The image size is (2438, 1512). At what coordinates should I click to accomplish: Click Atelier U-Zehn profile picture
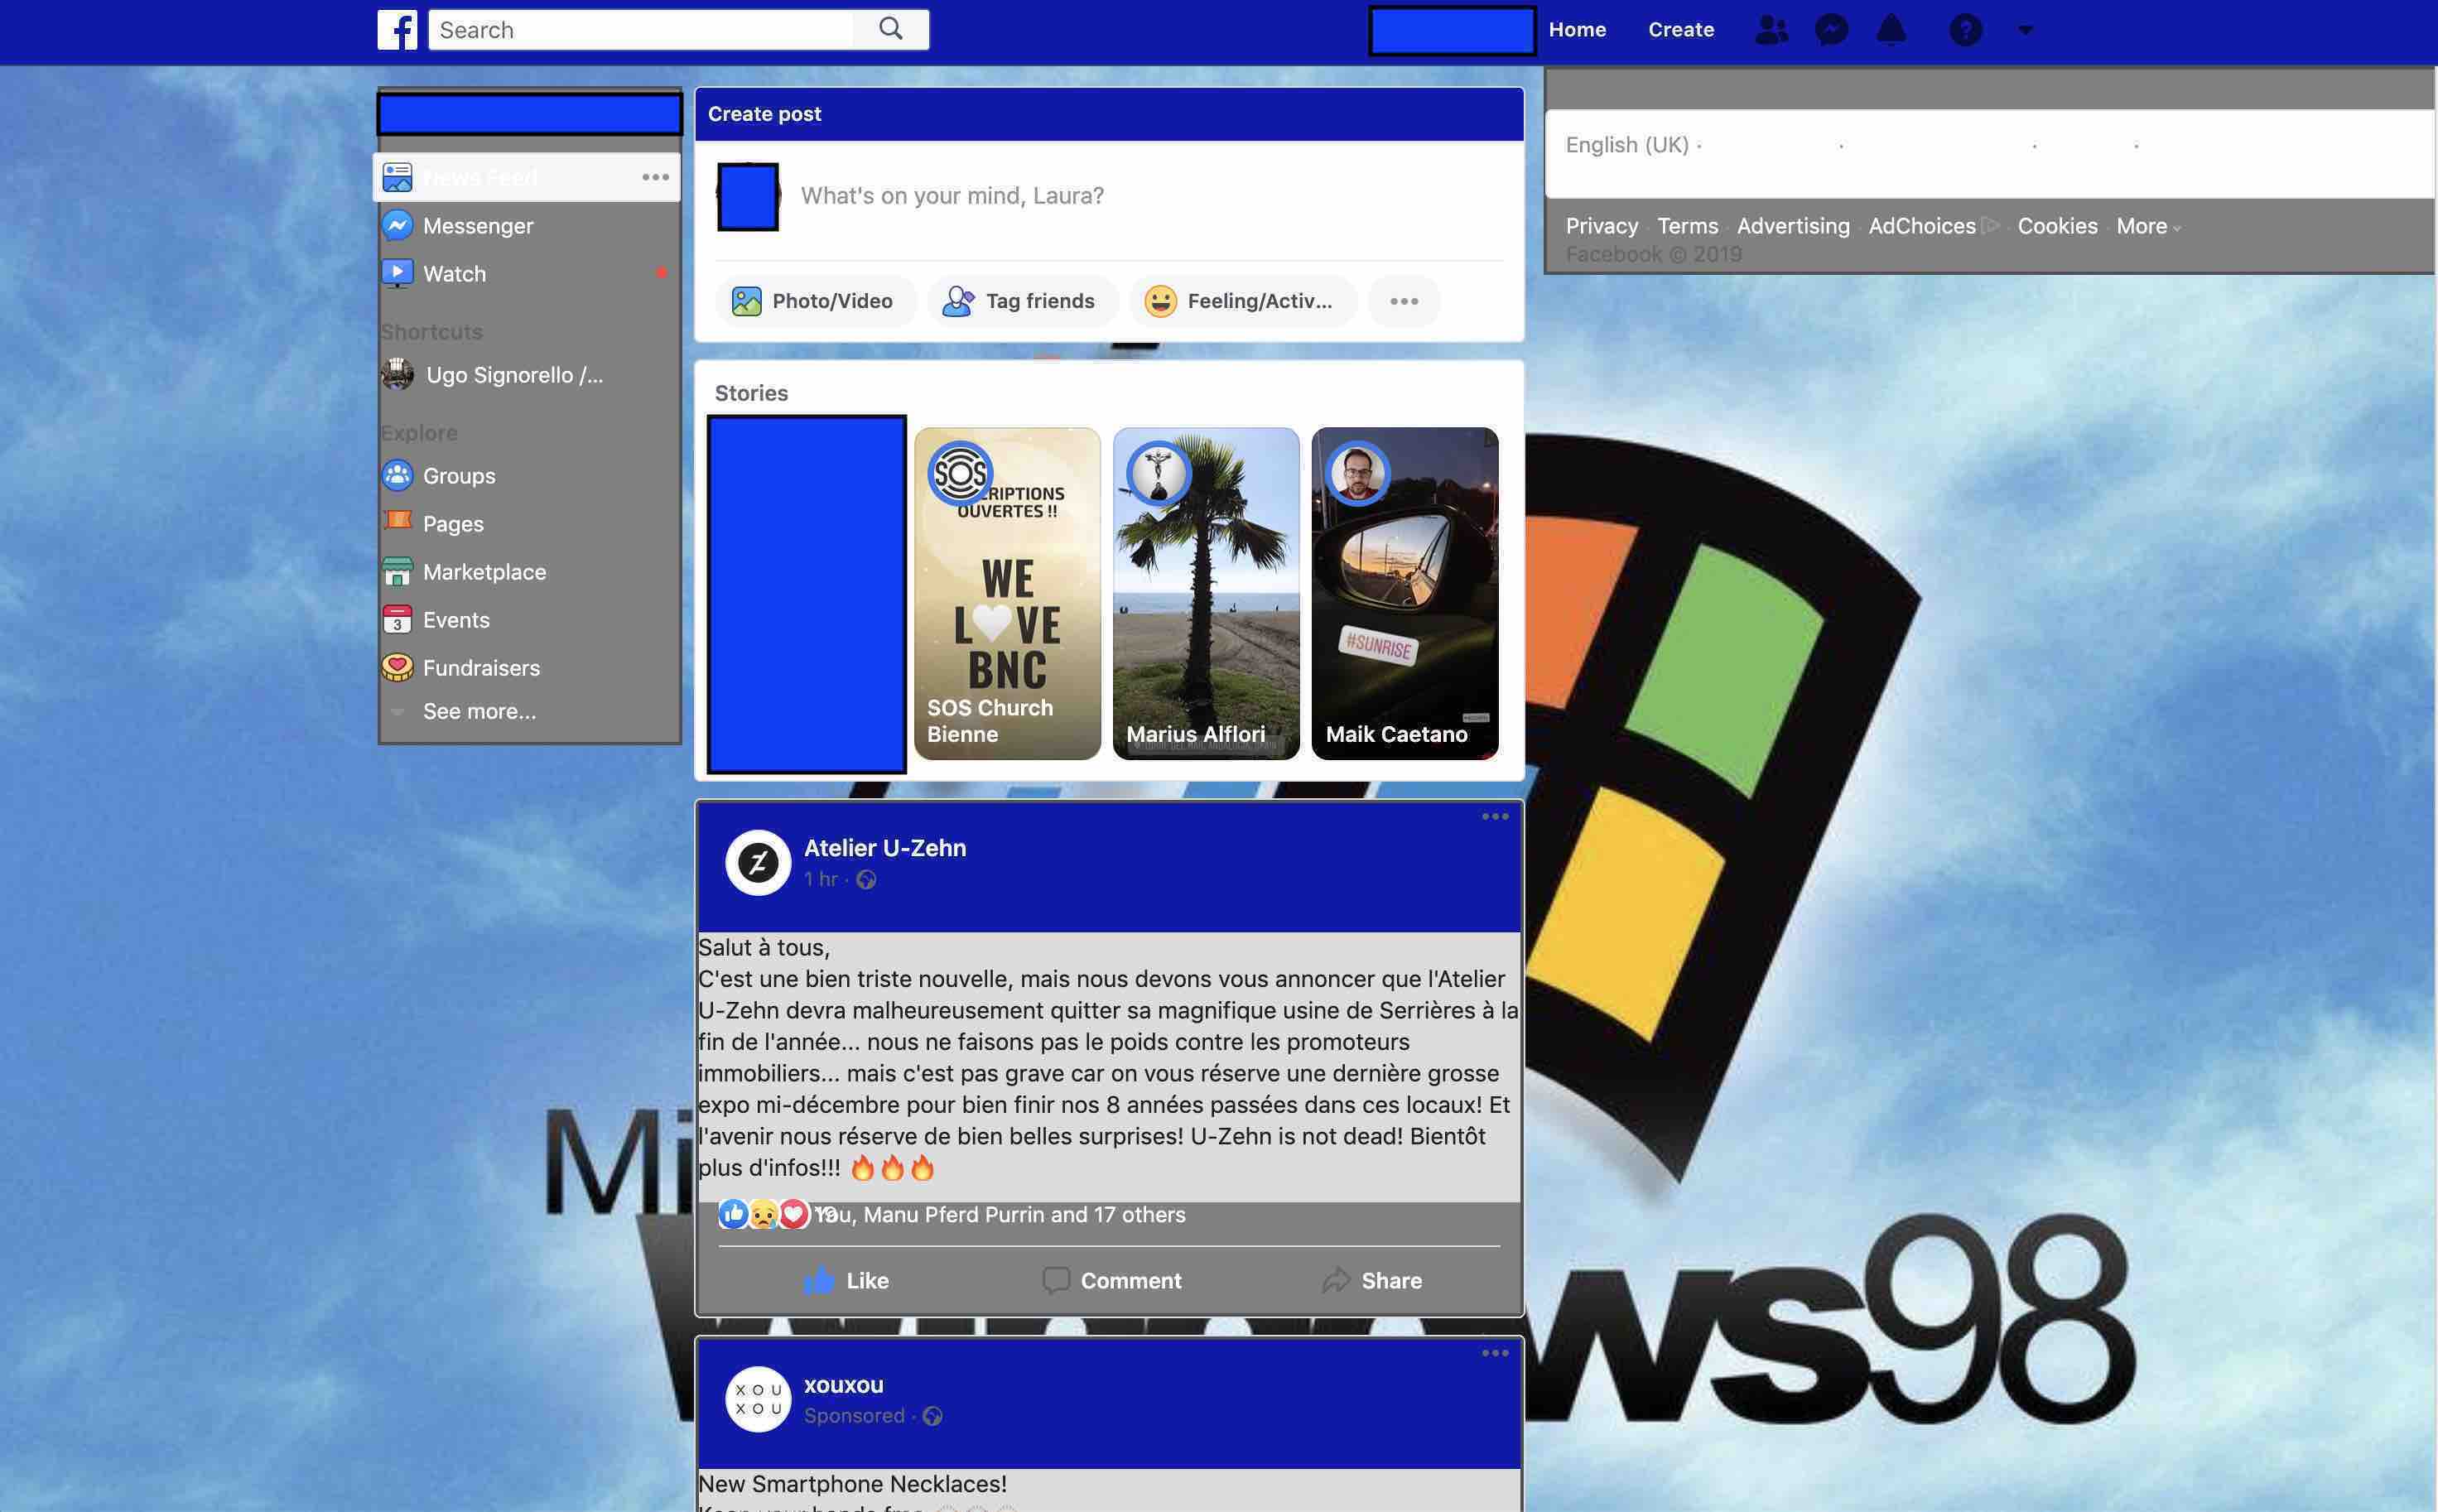[x=758, y=862]
